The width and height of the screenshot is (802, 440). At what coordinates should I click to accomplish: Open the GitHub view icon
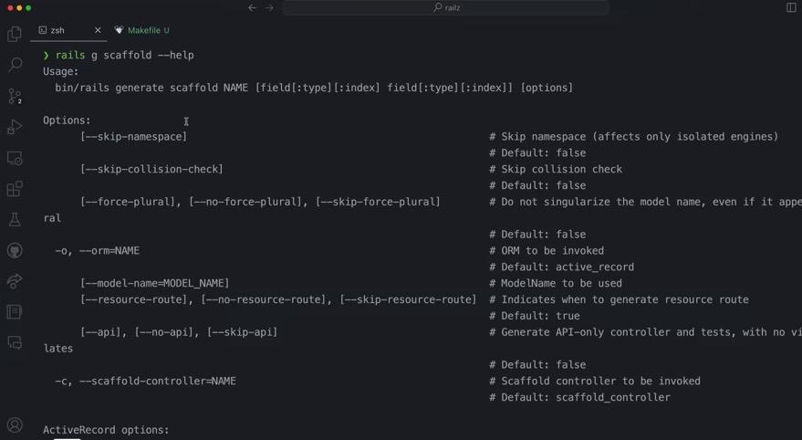[x=15, y=251]
